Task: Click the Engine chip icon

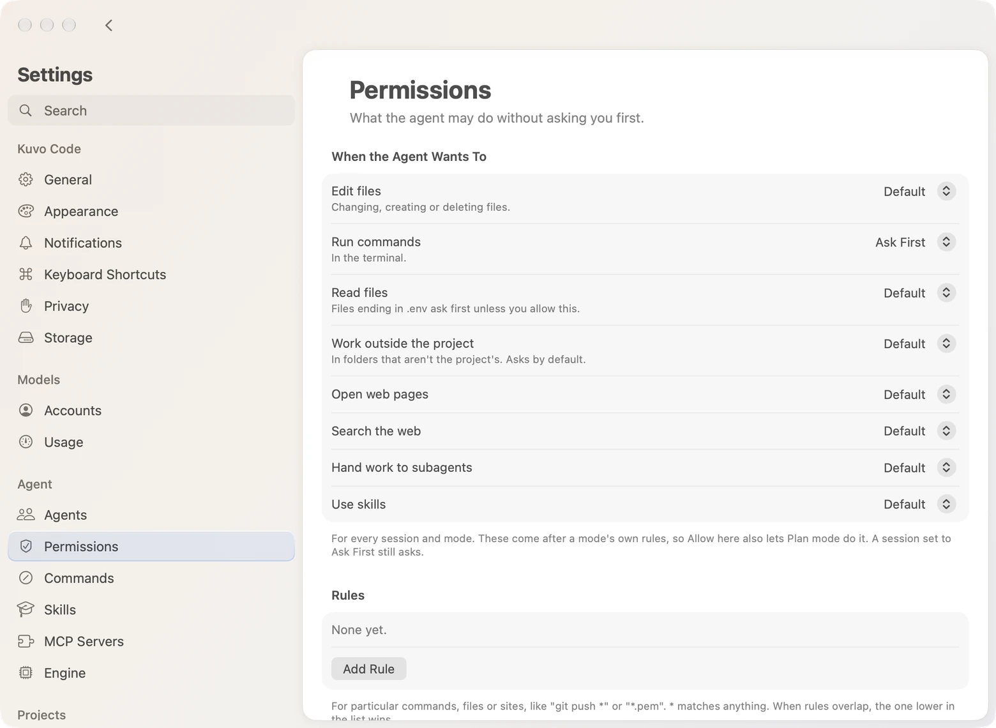Action: click(26, 673)
